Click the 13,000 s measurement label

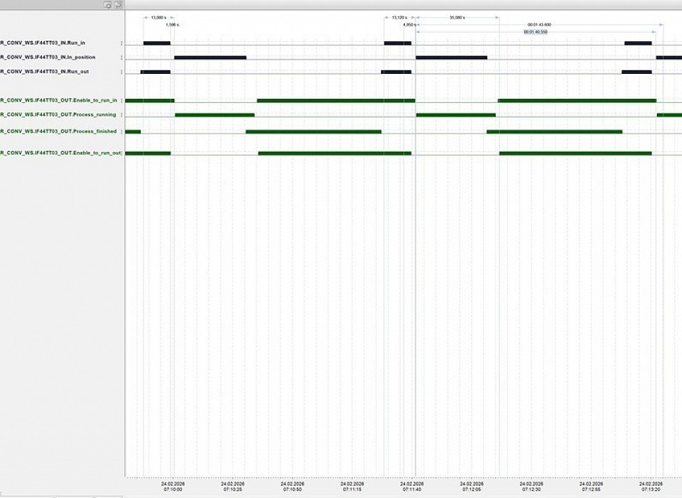158,17
